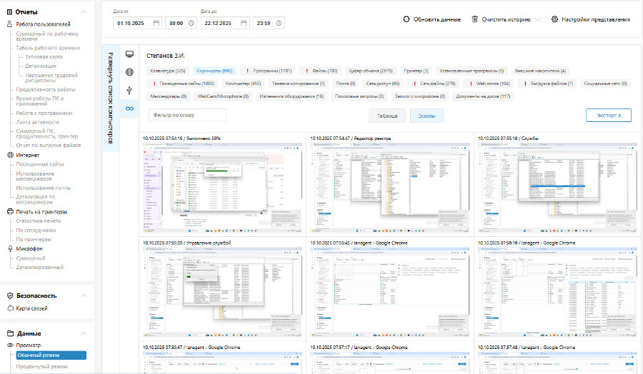
Task: Click the globe icon in the vertical sidebar
Action: point(129,72)
